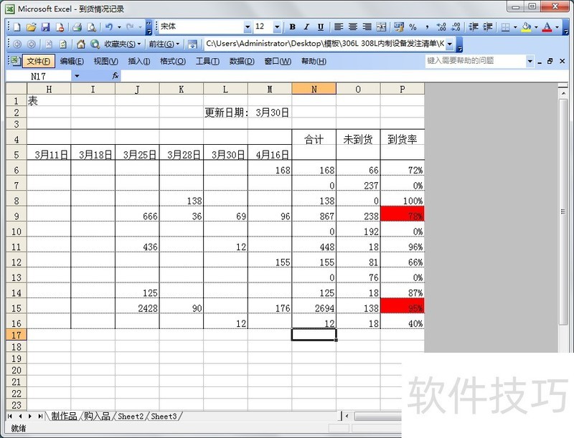
Task: Click the Save icon
Action: 44,27
